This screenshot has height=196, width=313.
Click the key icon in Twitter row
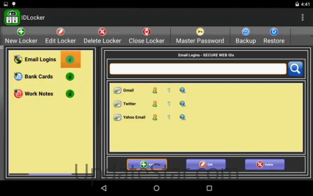tap(169, 104)
